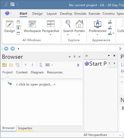Close the Browser panel

pyautogui.click(x=79, y=57)
